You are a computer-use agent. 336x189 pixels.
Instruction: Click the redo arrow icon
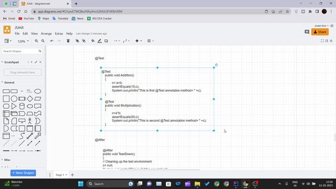tap(59, 41)
